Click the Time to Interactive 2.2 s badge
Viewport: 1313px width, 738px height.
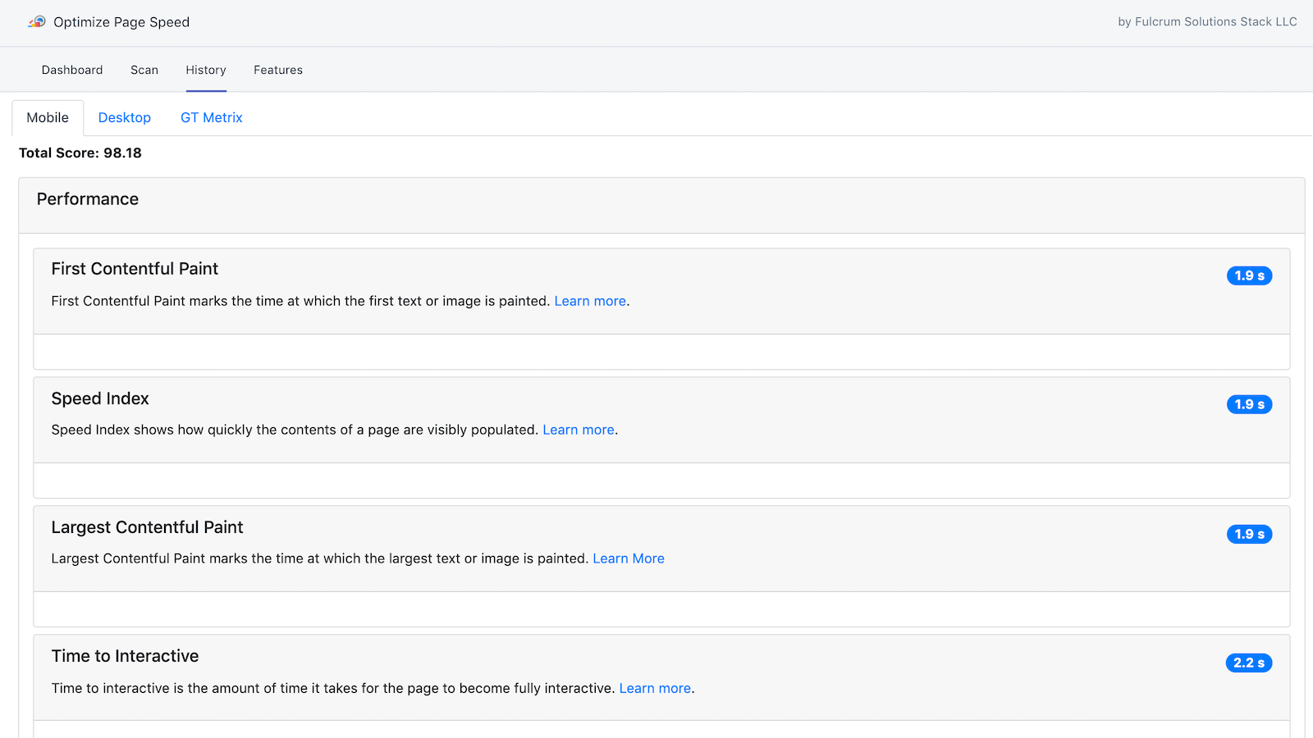[1249, 663]
